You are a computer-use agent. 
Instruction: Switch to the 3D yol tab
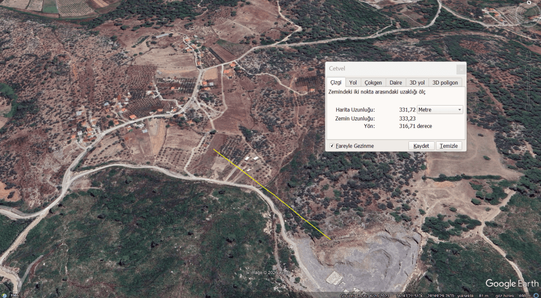(417, 82)
